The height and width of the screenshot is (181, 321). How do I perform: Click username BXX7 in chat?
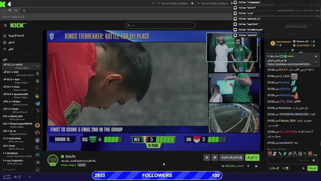[x=283, y=70]
